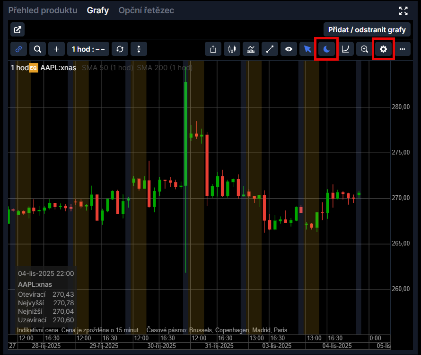This screenshot has height=355, width=421.
Task: Click the plus icon to add instrument
Action: [56, 49]
